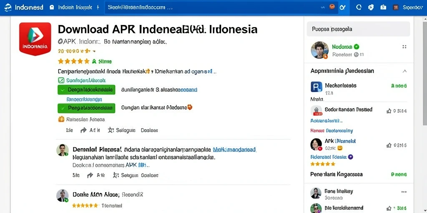
Task: Click the stars on Doake Mcn Aloce review
Action: pos(85,206)
